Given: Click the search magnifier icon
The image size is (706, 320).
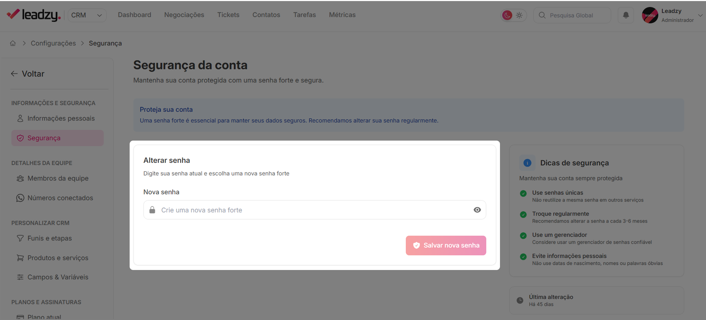Looking at the screenshot, I should coord(542,15).
